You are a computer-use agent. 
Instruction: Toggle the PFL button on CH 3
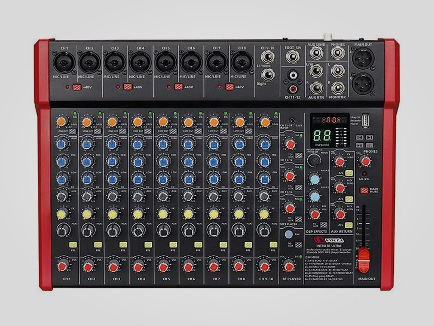[x=123, y=244]
